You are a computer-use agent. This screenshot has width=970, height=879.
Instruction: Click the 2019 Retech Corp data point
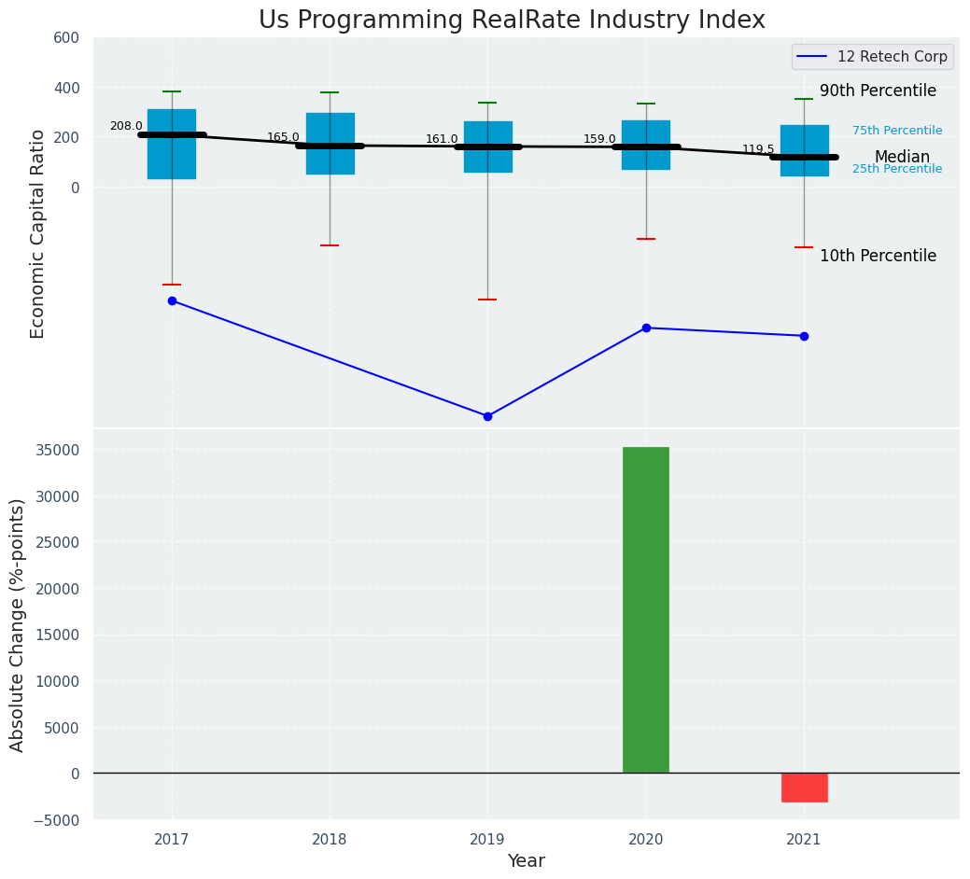pyautogui.click(x=487, y=416)
